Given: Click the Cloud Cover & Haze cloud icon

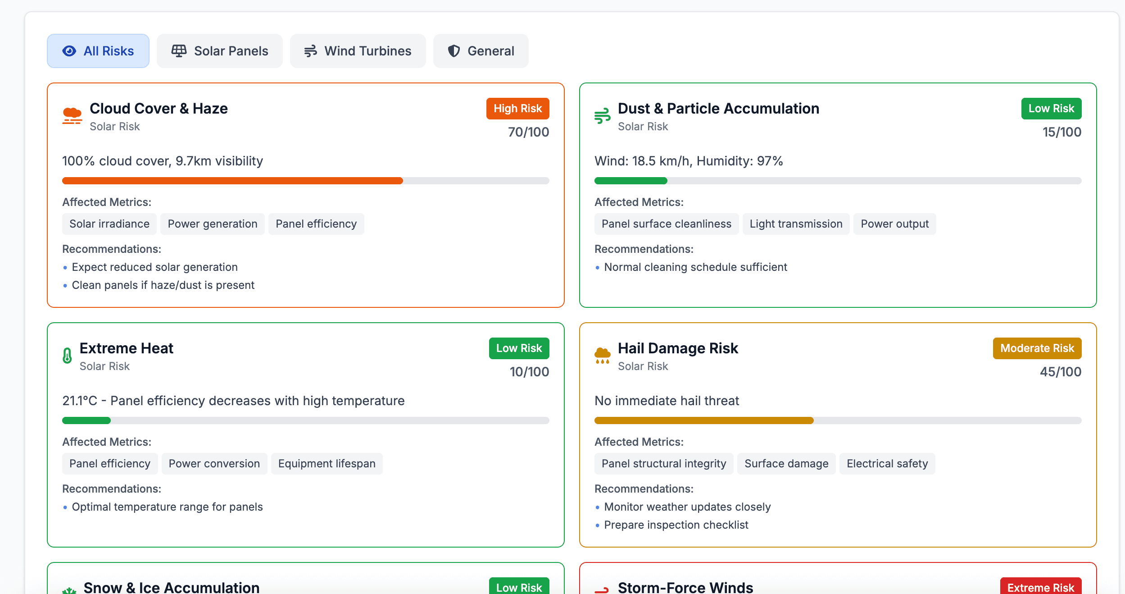Looking at the screenshot, I should [x=72, y=116].
